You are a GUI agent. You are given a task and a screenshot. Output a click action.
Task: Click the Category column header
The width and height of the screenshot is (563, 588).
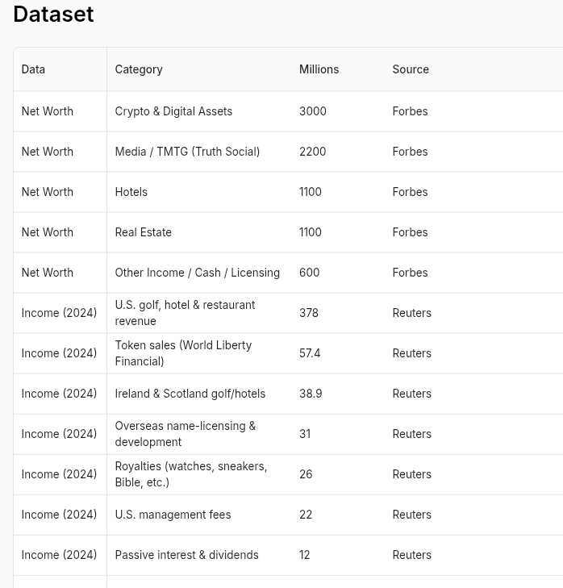click(x=199, y=69)
